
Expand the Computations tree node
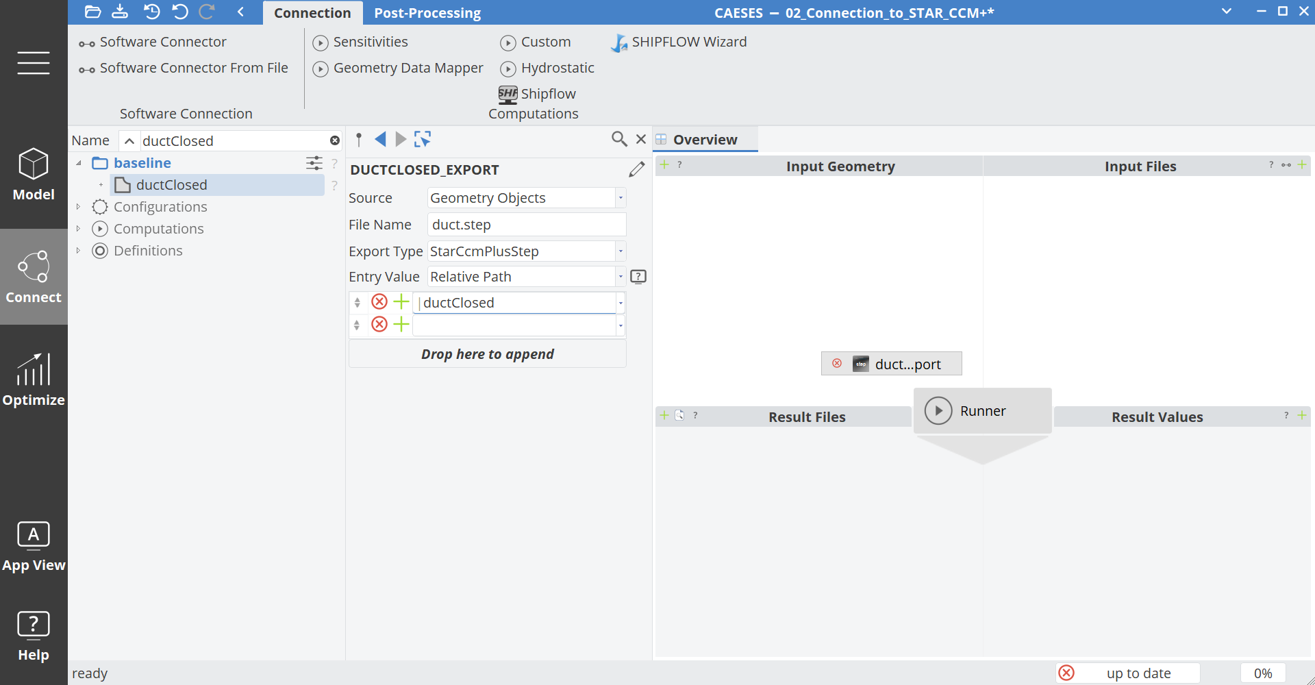79,229
